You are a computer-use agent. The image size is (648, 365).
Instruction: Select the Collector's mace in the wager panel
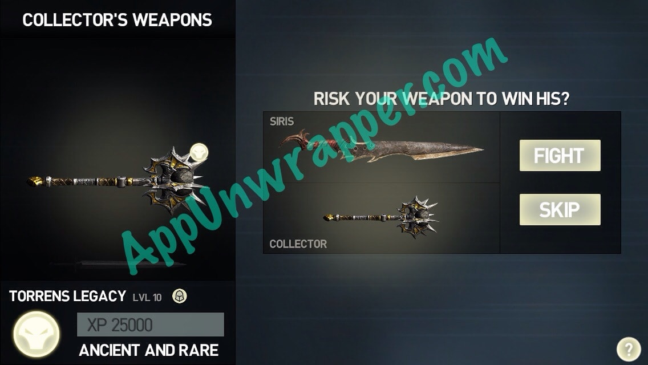(382, 218)
